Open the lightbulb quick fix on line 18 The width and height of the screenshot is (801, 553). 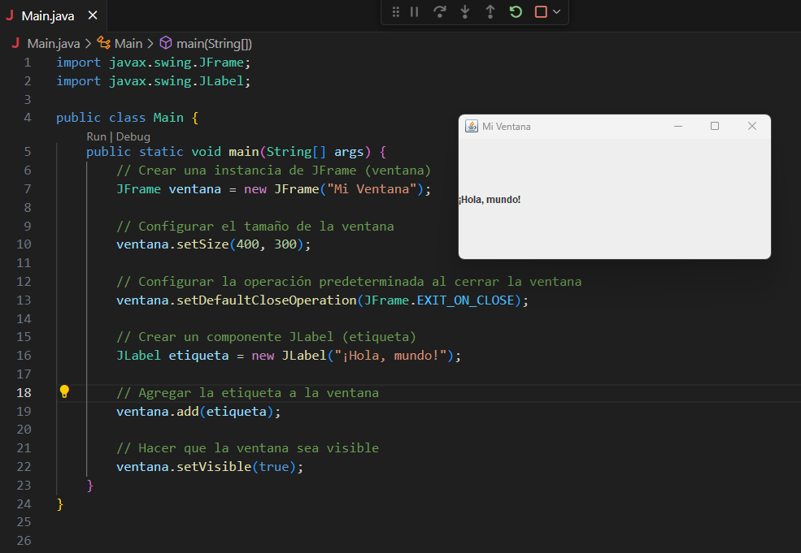[64, 391]
